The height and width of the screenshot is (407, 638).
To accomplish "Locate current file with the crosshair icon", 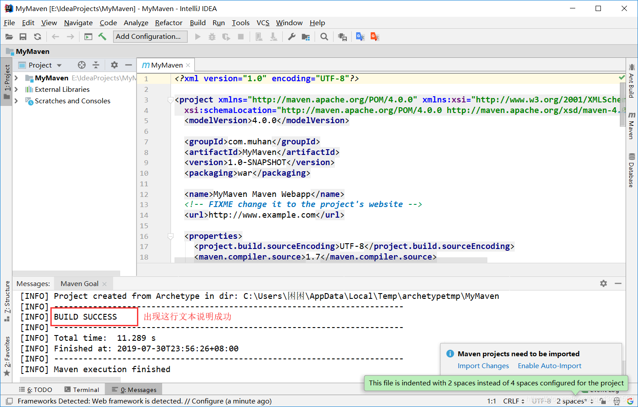I will [82, 65].
